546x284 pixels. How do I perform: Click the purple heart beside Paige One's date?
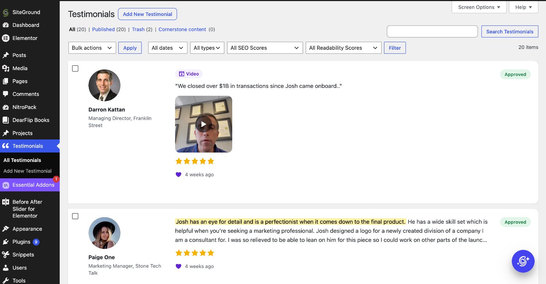[x=178, y=267]
